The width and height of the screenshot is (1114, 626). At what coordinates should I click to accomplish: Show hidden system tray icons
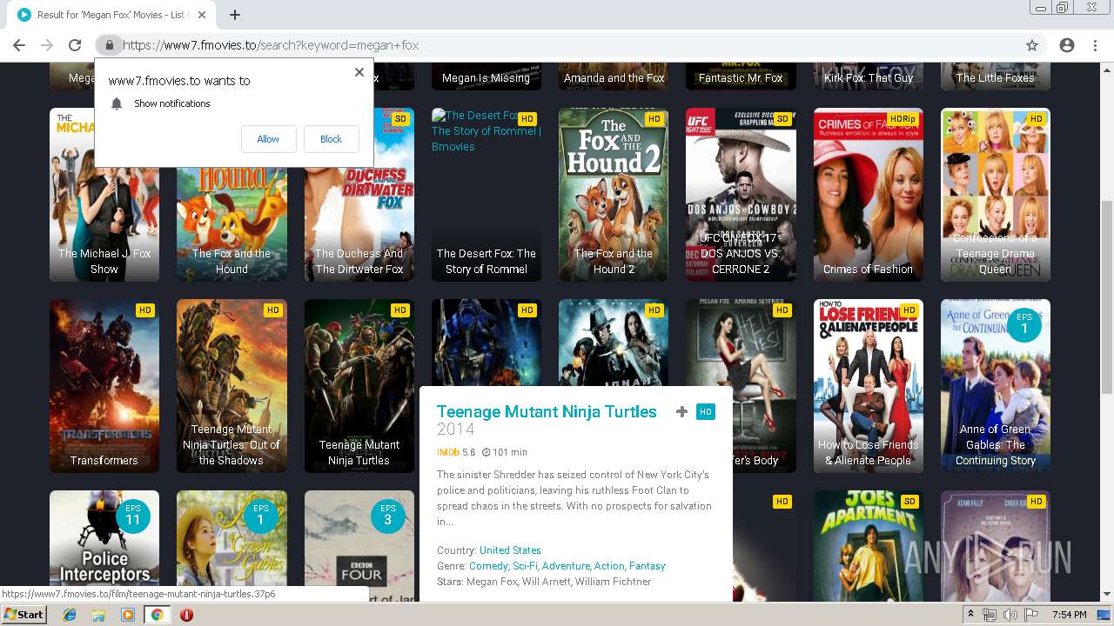[970, 614]
